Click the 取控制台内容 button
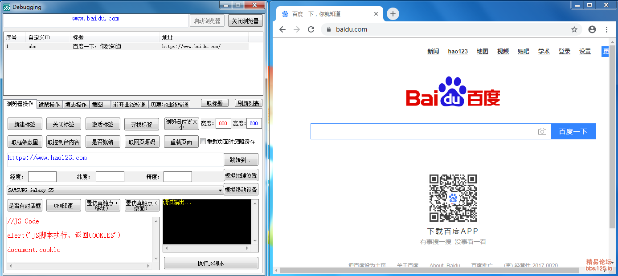 [64, 142]
